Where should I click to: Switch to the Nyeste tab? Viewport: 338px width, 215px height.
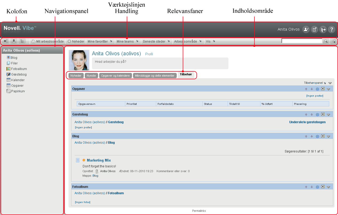tap(91, 76)
